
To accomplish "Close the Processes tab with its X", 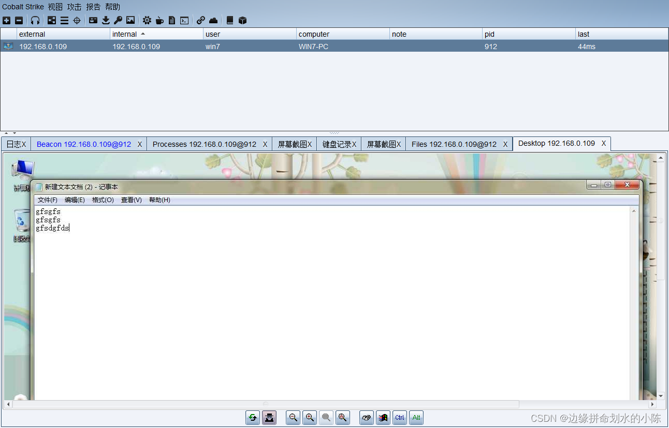I will (265, 144).
